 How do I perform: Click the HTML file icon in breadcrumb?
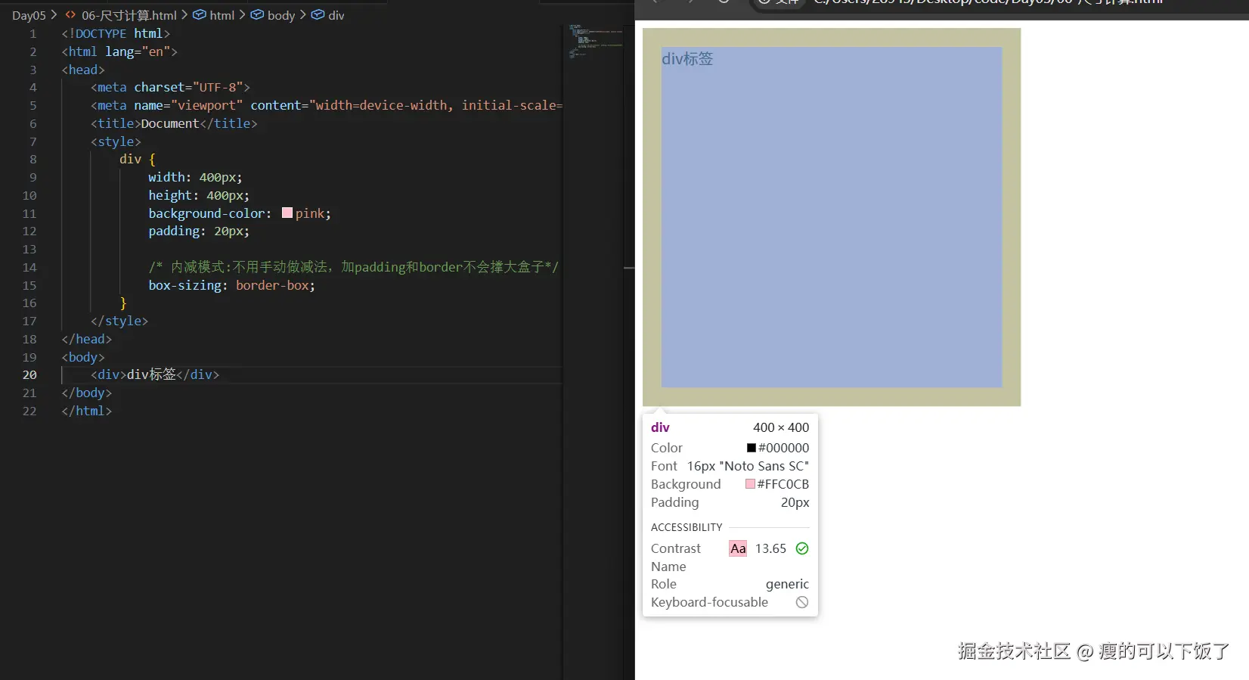click(70, 14)
